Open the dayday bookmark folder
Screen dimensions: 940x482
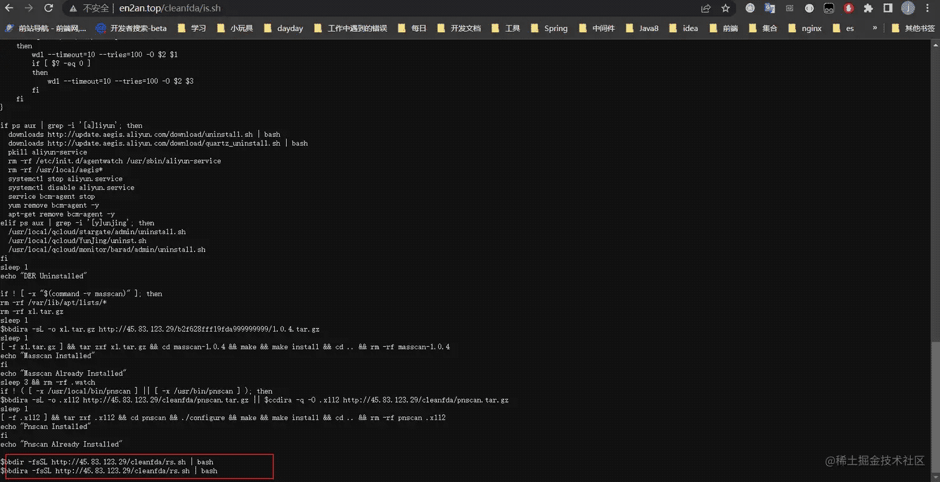coord(283,28)
